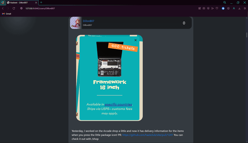This screenshot has width=248, height=143.
Task: Open the pinned Slack tab
Action: point(3,2)
